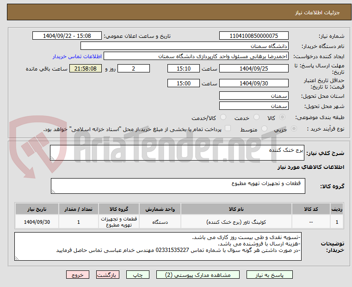Click the requester field احمدرضا برهانی
The height and width of the screenshot is (287, 352).
[196, 56]
